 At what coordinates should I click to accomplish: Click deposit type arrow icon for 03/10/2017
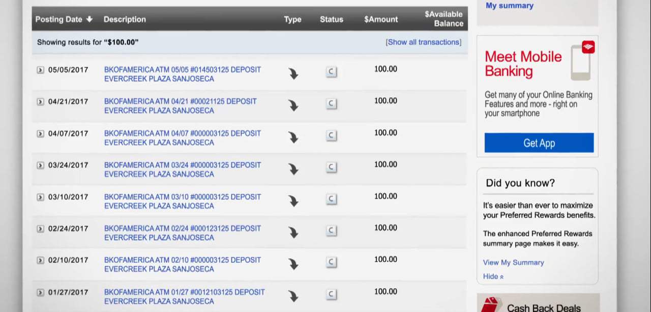(293, 201)
